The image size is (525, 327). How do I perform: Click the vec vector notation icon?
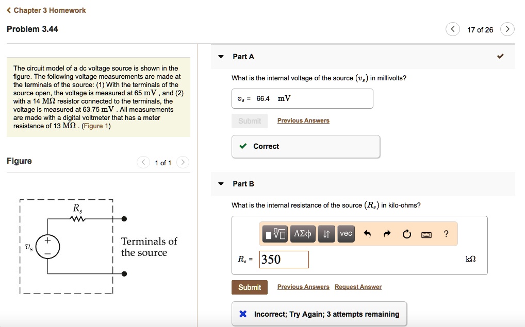pos(346,233)
